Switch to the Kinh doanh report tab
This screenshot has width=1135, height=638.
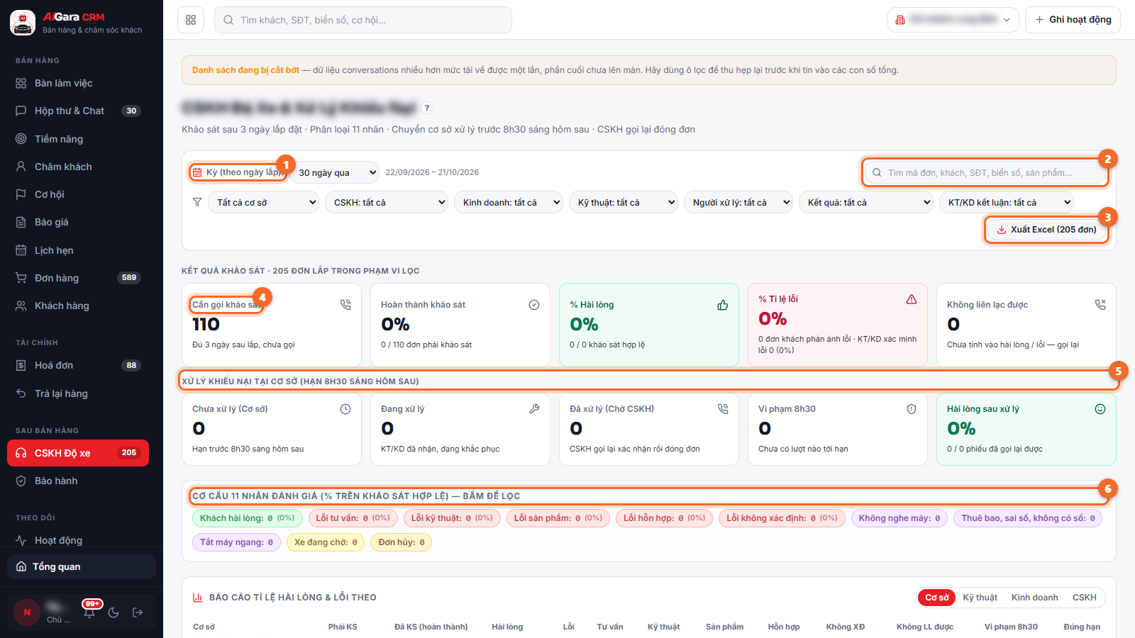tap(1034, 598)
